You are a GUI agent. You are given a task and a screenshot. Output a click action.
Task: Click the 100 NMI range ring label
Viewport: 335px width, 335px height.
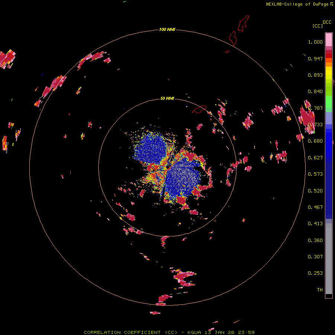coord(167,29)
